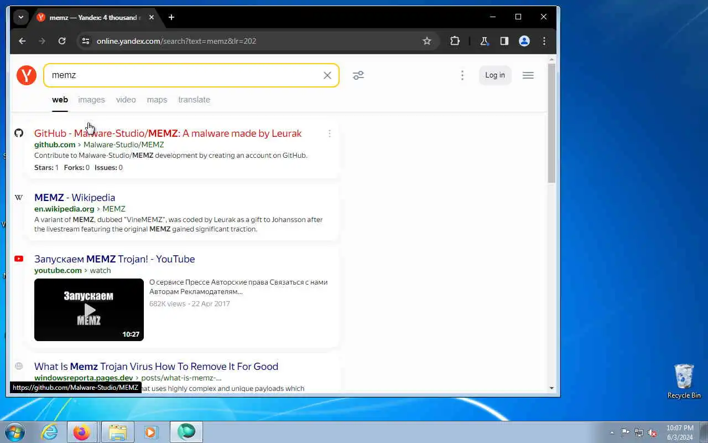The height and width of the screenshot is (443, 708).
Task: Click the globe favicon beside windowsreporta result
Action: (x=19, y=366)
